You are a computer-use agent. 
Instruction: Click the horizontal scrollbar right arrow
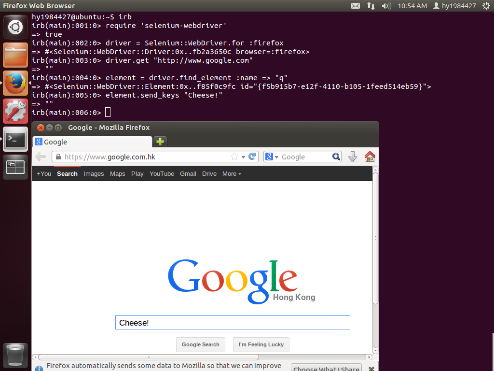[369, 357]
